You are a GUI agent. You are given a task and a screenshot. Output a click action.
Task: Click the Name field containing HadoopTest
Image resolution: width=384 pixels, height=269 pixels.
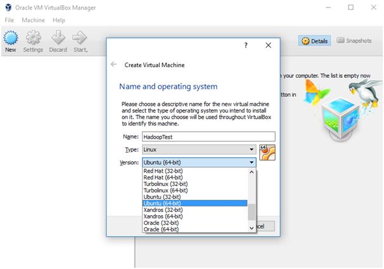(x=208, y=137)
